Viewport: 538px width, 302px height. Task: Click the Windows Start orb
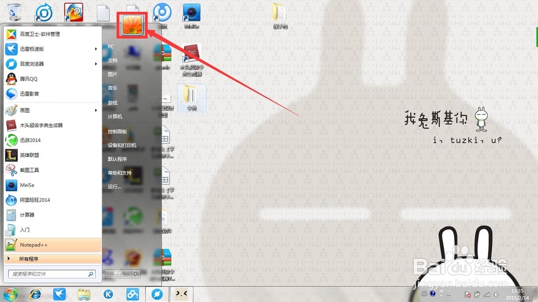click(10, 294)
